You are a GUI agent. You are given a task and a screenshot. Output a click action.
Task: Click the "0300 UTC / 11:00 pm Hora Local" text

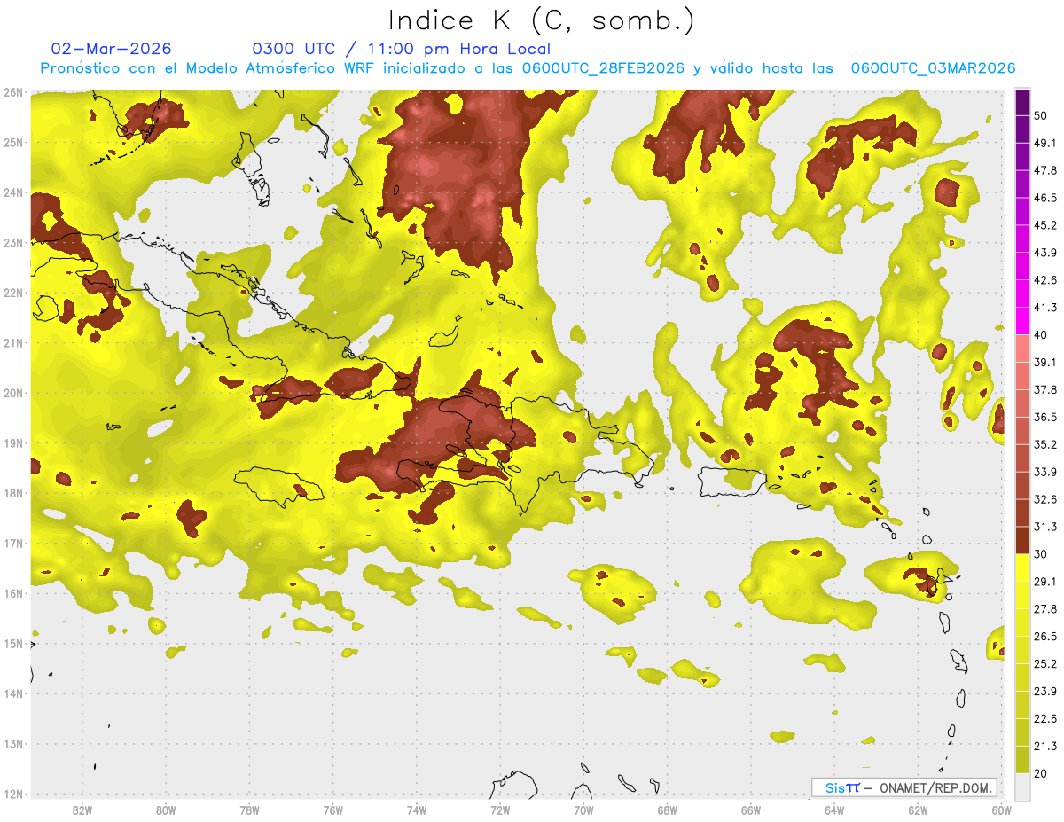(402, 49)
